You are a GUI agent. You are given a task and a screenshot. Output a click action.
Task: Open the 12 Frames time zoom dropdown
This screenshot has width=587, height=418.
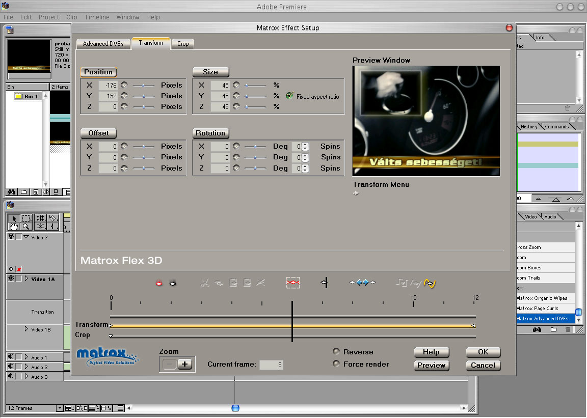(60, 408)
